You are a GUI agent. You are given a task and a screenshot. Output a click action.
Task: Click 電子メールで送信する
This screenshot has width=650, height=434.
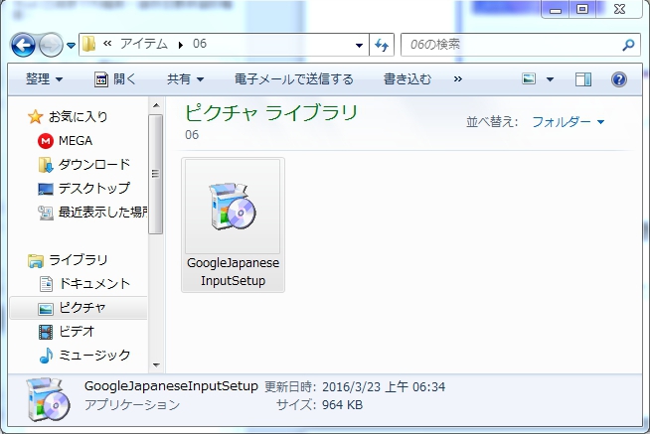pos(294,78)
